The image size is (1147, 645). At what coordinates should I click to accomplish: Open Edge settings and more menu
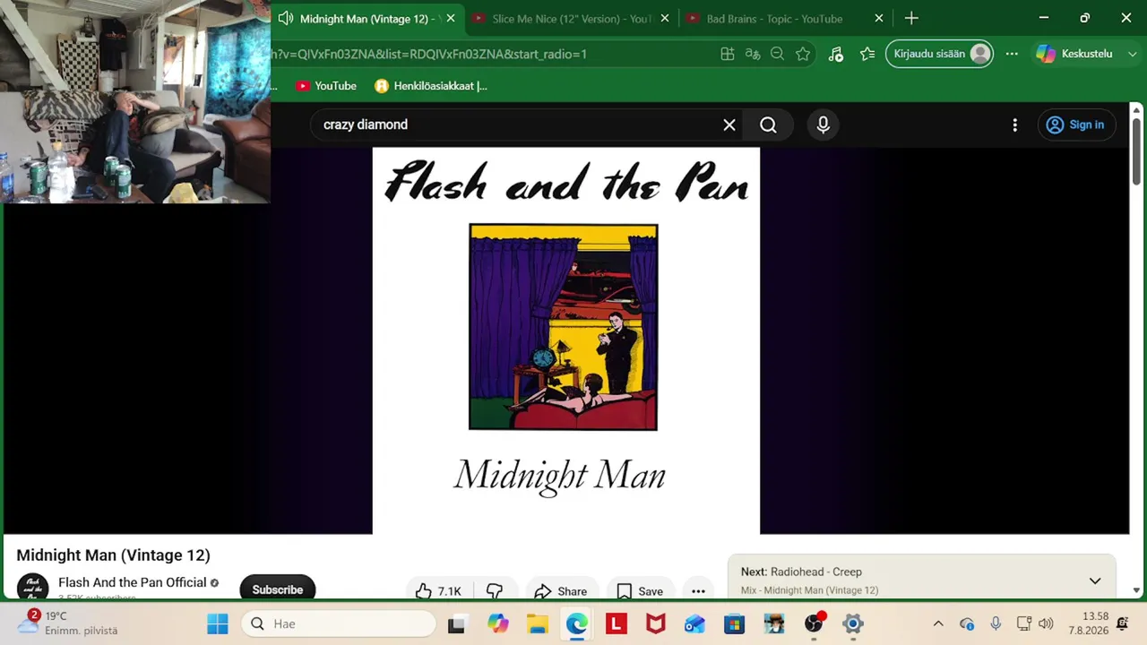(x=1012, y=54)
